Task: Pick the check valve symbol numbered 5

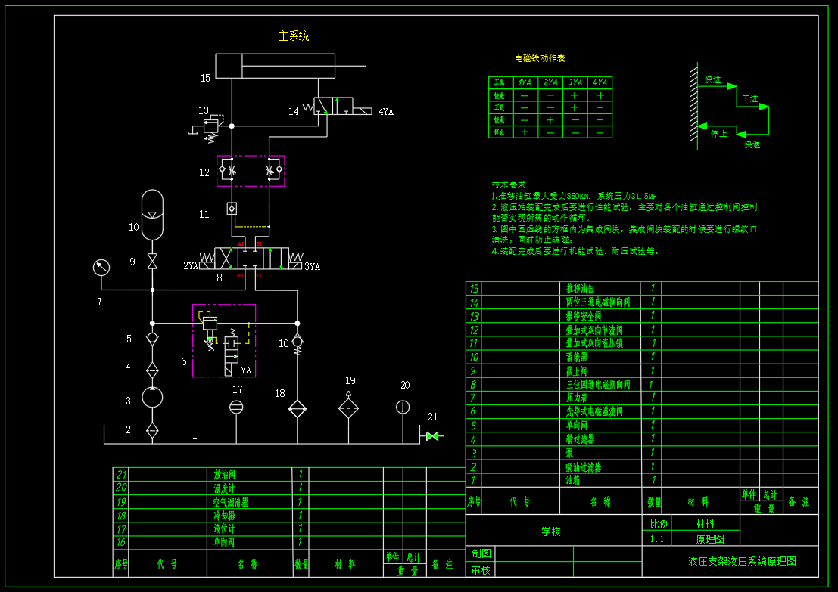Action: pyautogui.click(x=152, y=339)
